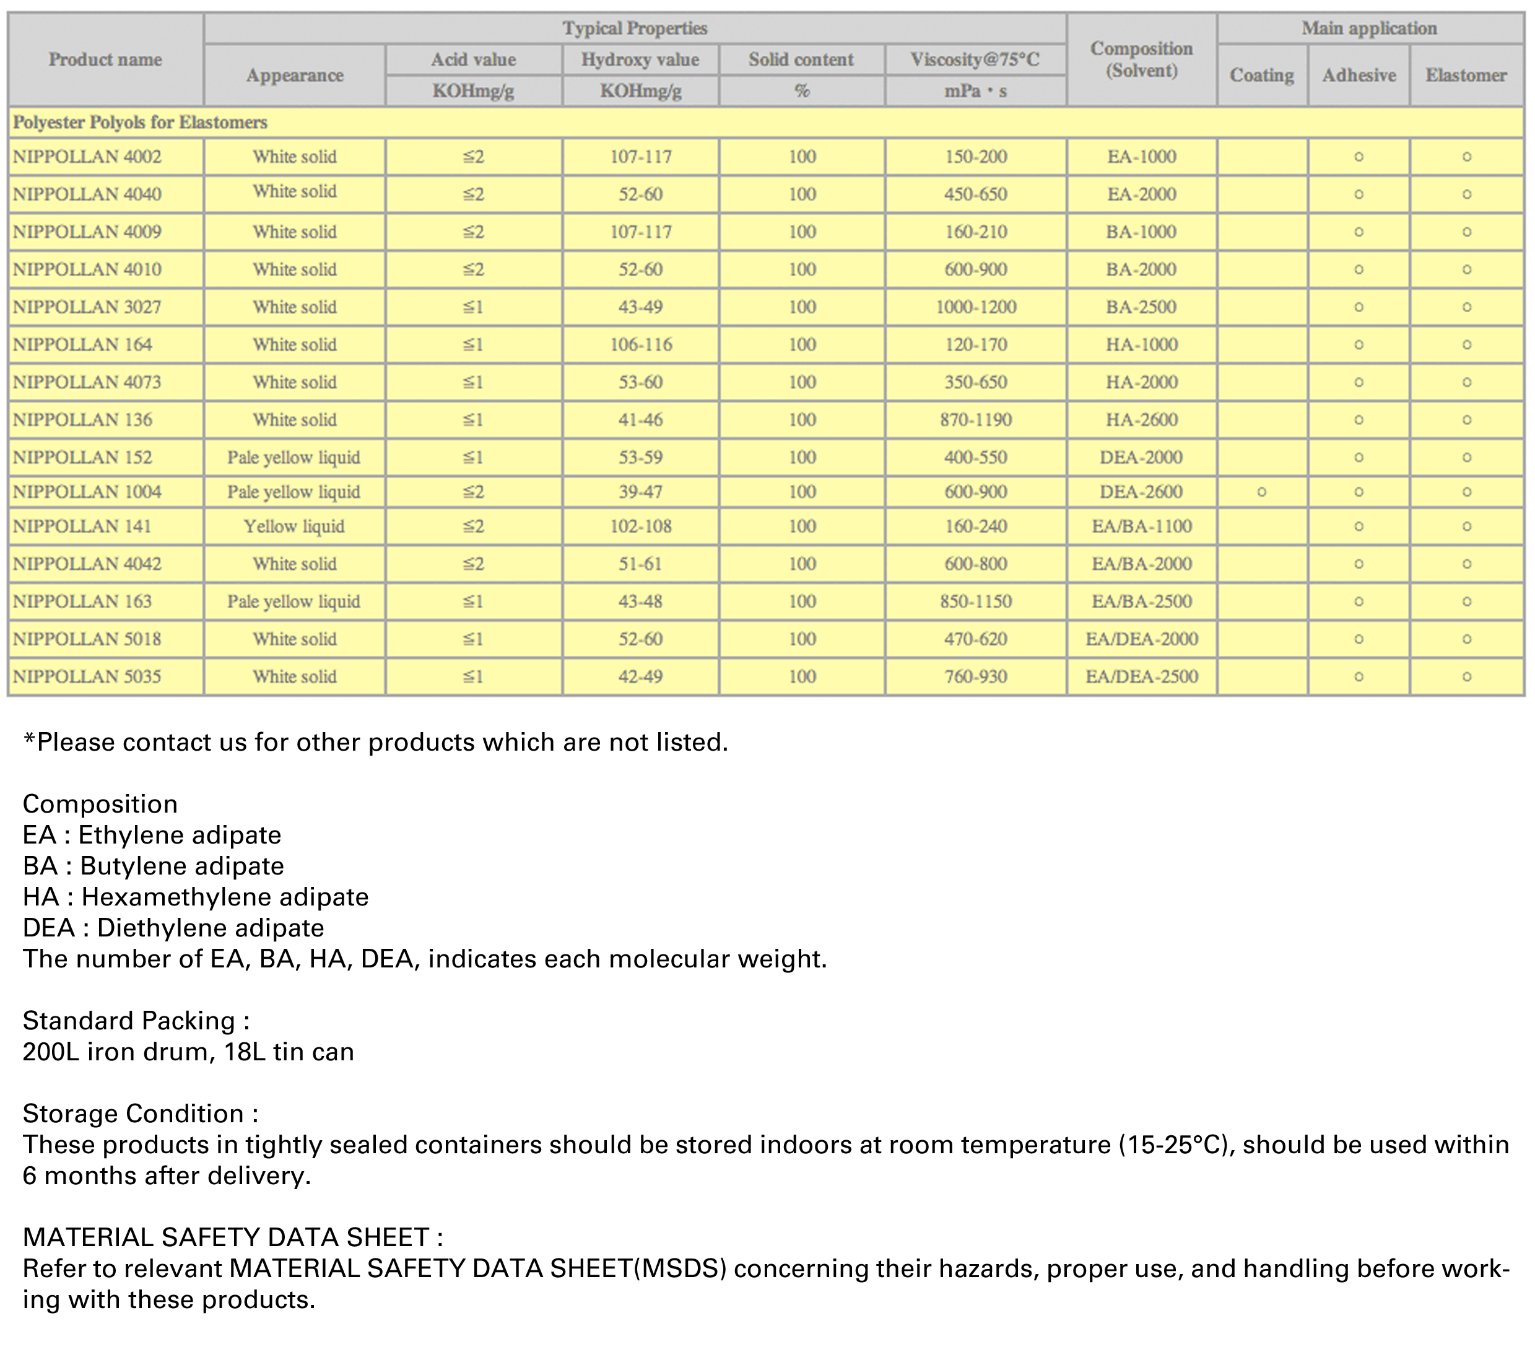1535x1370 pixels.
Task: Click the Storage Condition heading
Action: (141, 1114)
